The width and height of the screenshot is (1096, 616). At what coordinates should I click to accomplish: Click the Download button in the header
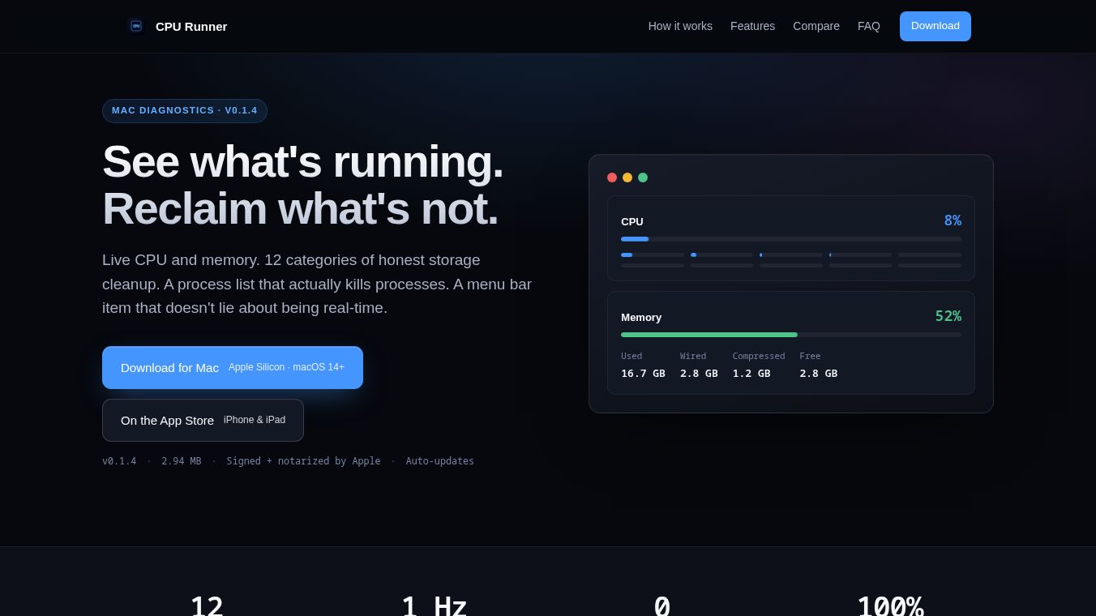[x=935, y=26]
